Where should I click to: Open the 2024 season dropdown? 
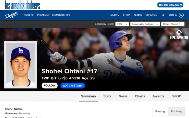click(x=122, y=24)
